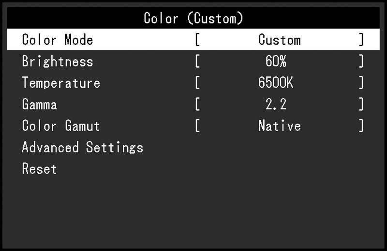Select the Gamma menu item label
This screenshot has height=251, width=387.
(x=40, y=104)
